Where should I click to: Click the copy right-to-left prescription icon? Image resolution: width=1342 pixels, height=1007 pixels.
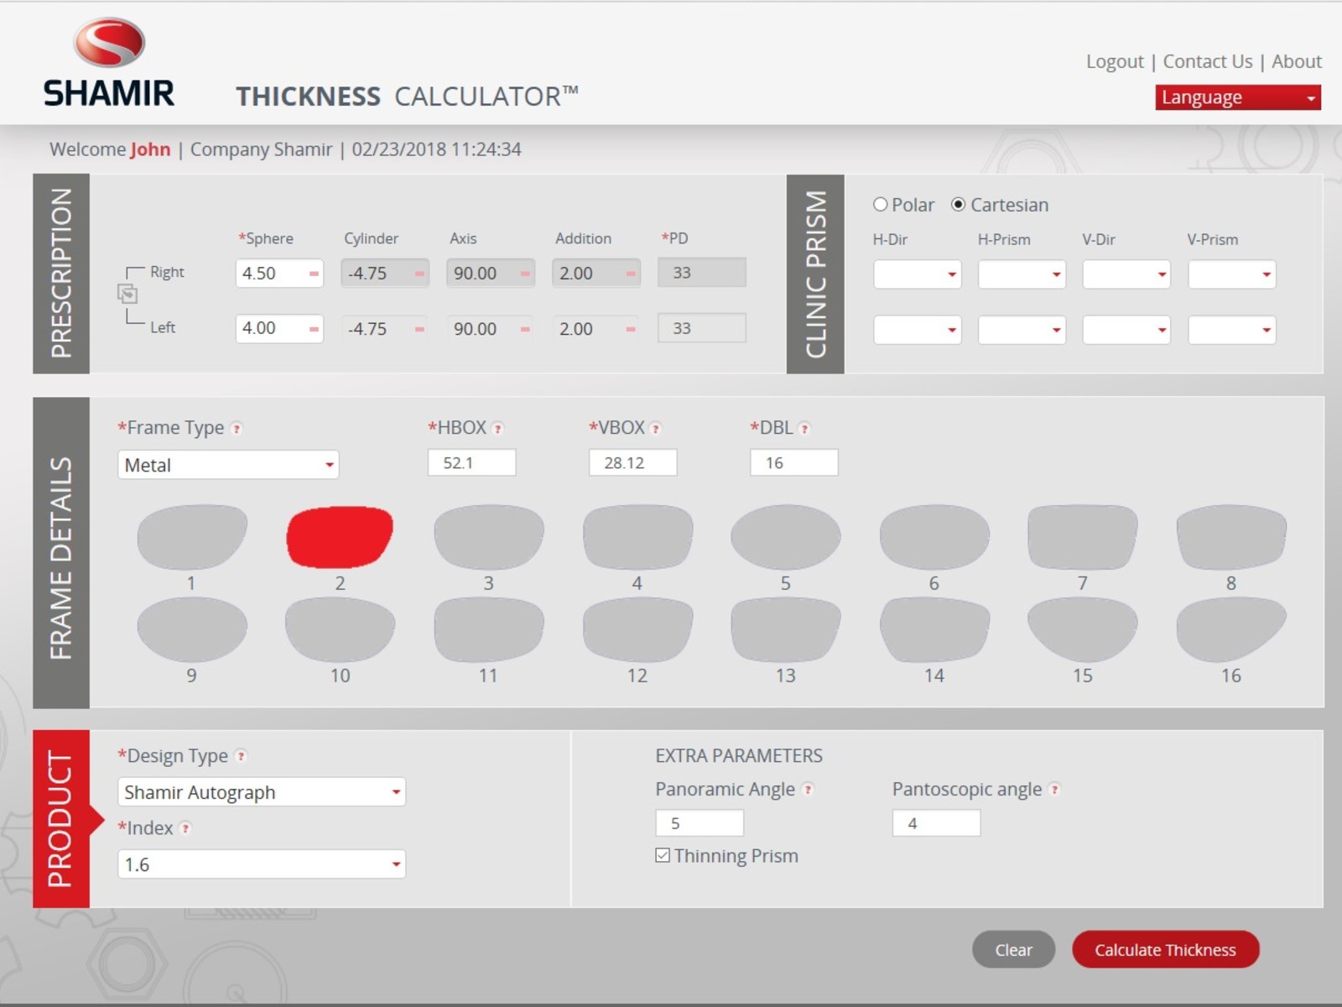[x=127, y=294]
